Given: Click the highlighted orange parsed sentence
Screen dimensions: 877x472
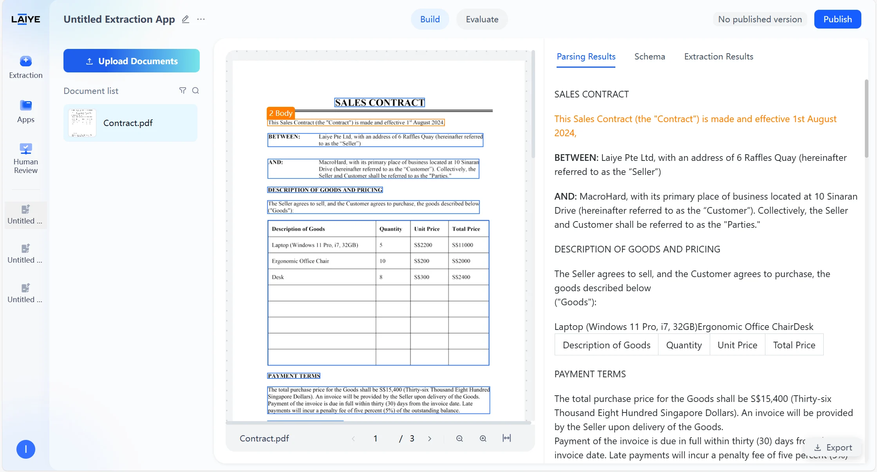Looking at the screenshot, I should click(x=695, y=126).
